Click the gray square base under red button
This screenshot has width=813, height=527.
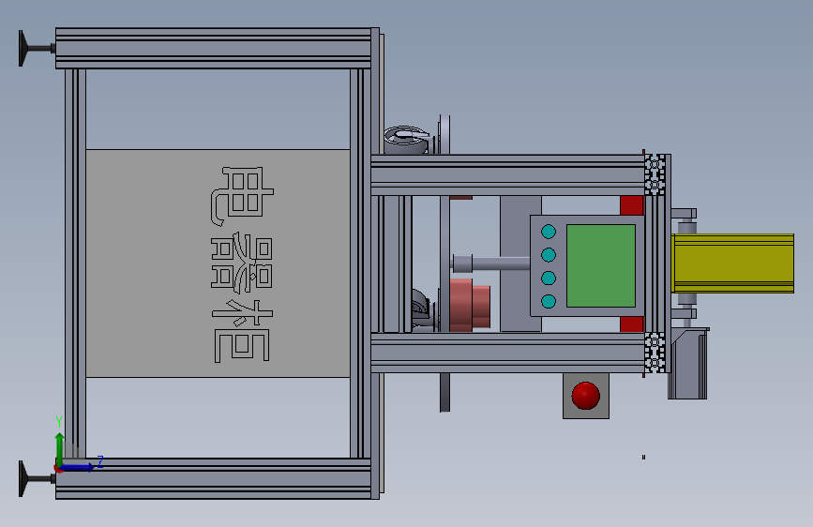click(x=586, y=396)
